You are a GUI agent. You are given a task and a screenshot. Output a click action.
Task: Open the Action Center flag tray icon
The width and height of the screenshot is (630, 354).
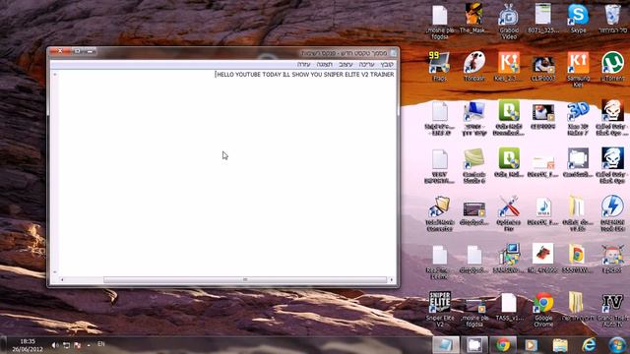click(x=78, y=345)
